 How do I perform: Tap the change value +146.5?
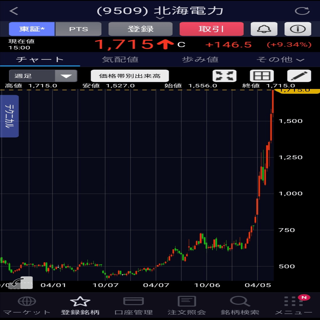tap(228, 45)
